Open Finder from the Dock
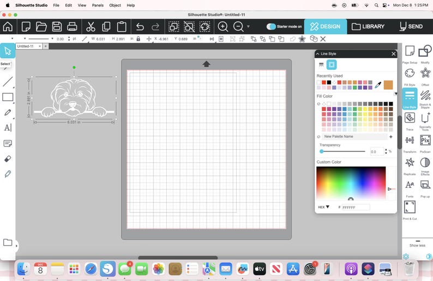Image resolution: width=433 pixels, height=281 pixels. click(x=24, y=268)
